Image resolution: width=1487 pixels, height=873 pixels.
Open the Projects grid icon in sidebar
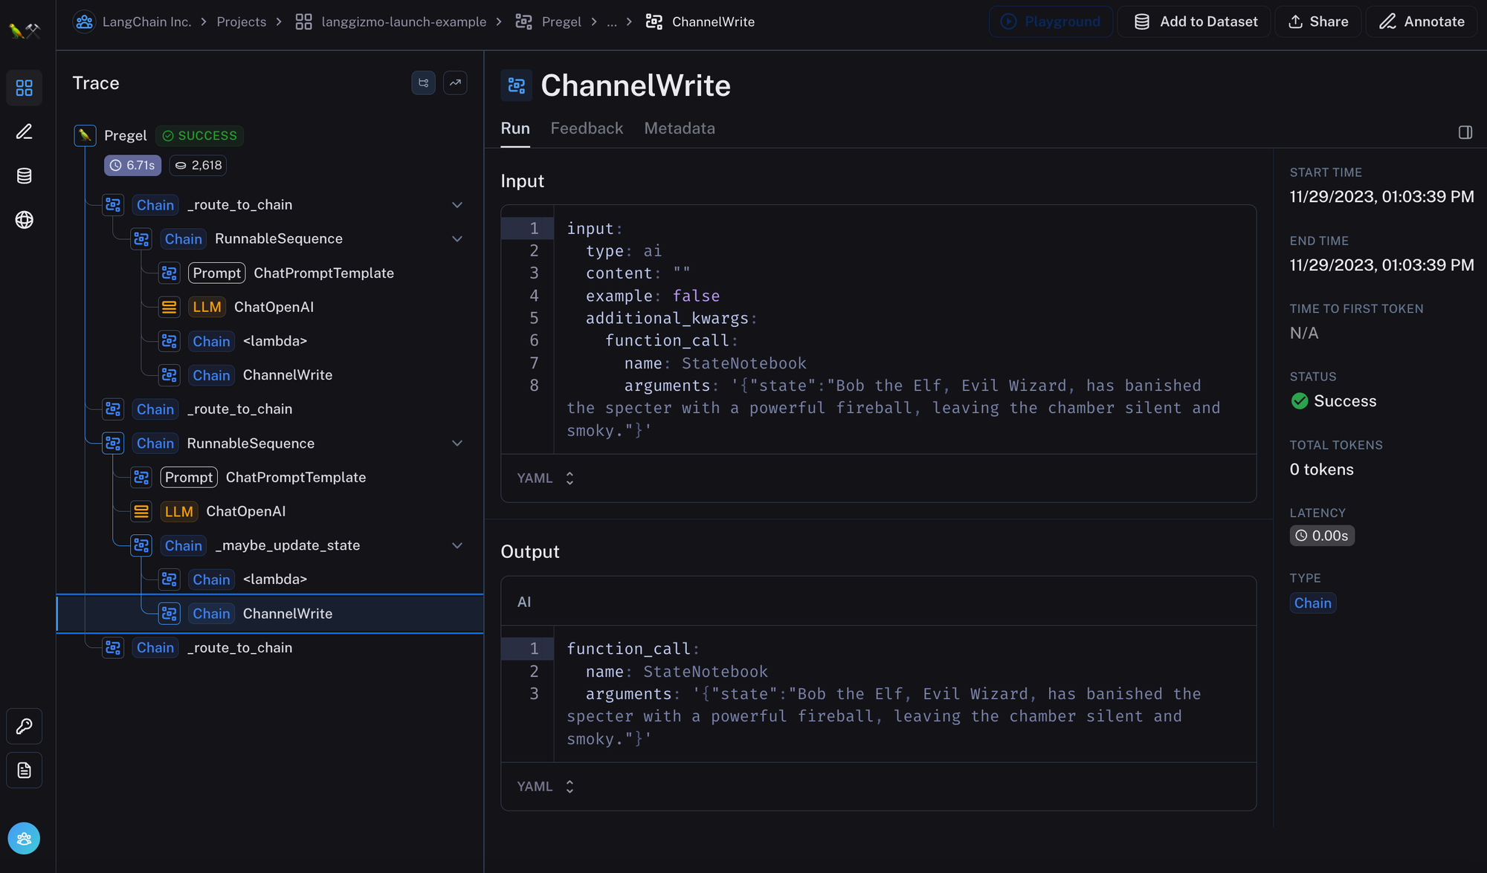(24, 88)
